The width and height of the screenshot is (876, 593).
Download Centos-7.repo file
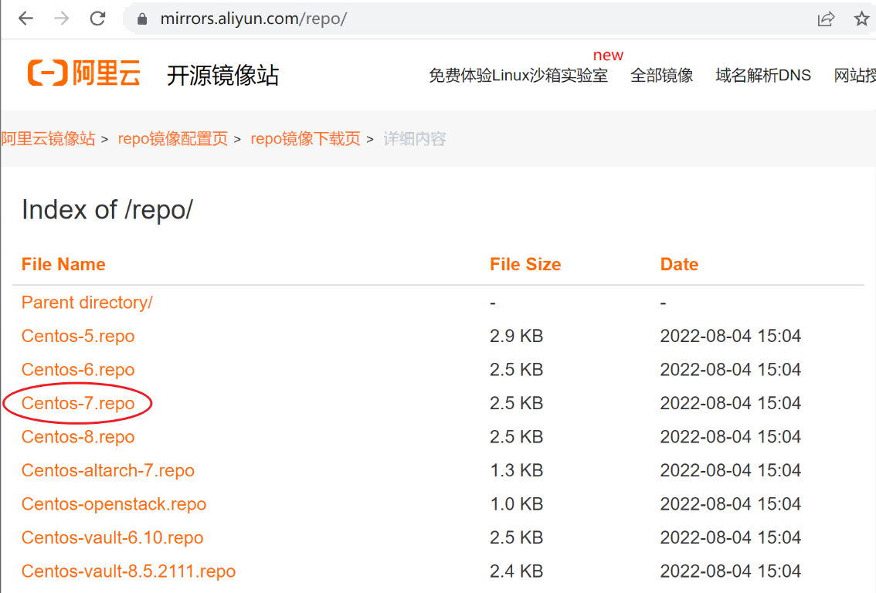[78, 403]
